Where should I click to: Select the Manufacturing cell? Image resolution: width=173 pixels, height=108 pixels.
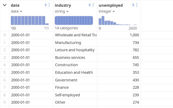pyautogui.click(x=68, y=42)
